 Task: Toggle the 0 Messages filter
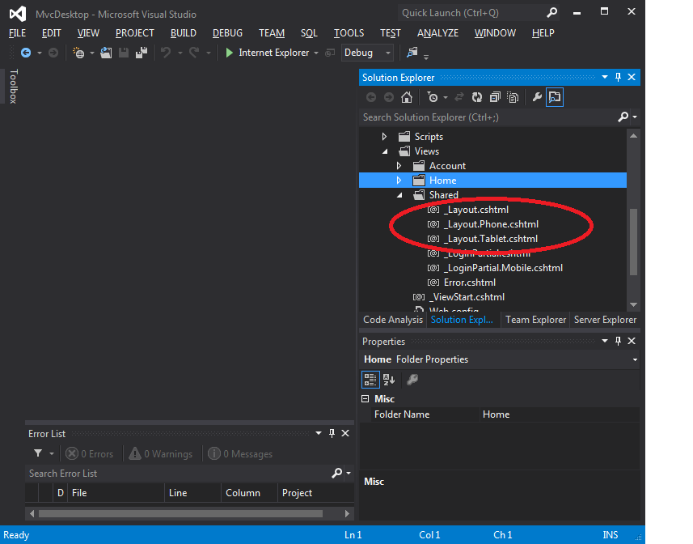(240, 454)
